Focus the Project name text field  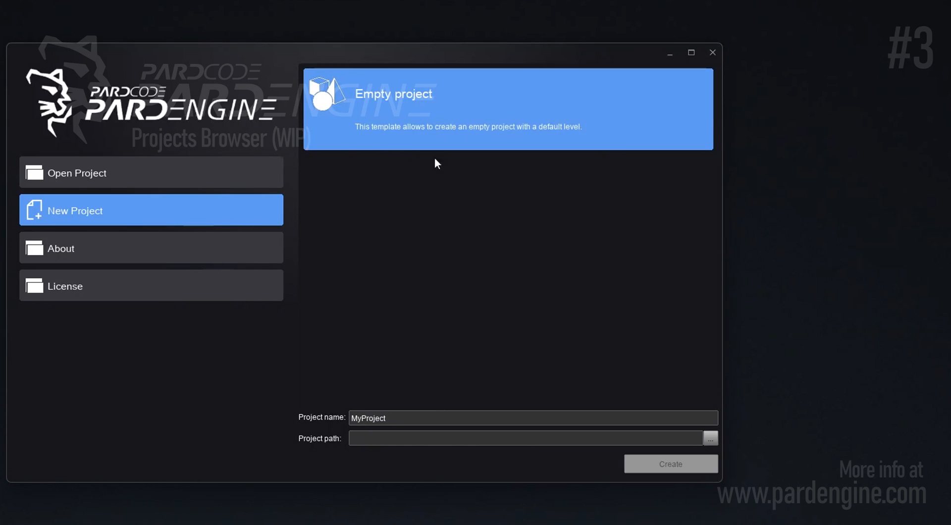pyautogui.click(x=532, y=418)
